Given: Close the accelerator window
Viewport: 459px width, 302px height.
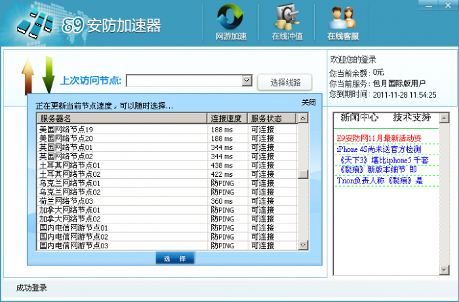Looking at the screenshot, I should point(448,5).
